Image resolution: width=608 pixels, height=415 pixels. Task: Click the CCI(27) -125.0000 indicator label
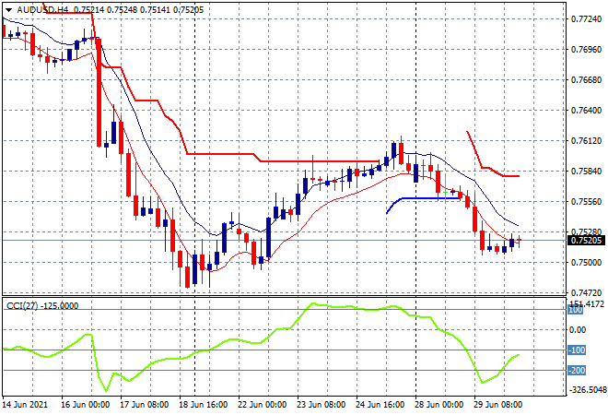42,306
